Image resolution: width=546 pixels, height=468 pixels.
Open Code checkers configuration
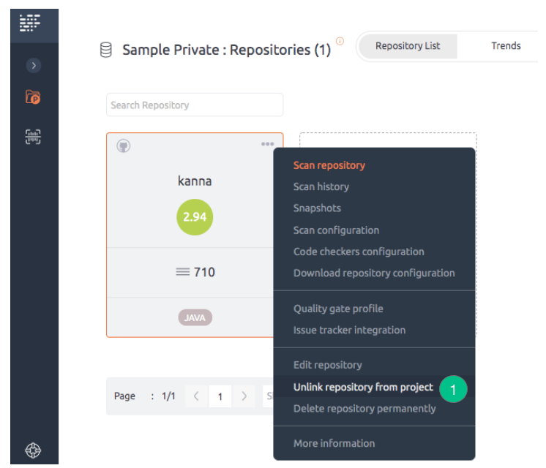[359, 252]
